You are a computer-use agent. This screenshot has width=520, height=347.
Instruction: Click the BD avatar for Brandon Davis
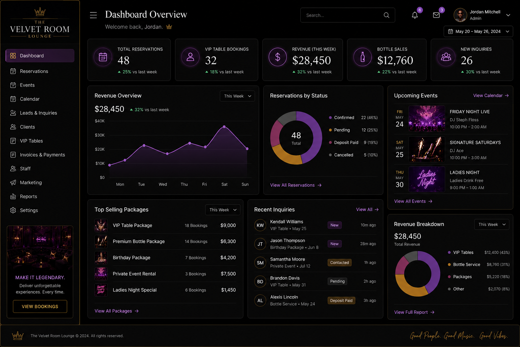[x=260, y=282]
